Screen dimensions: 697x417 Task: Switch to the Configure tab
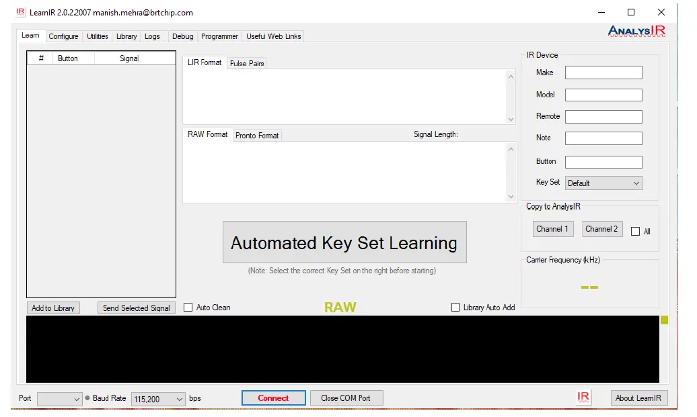(63, 36)
